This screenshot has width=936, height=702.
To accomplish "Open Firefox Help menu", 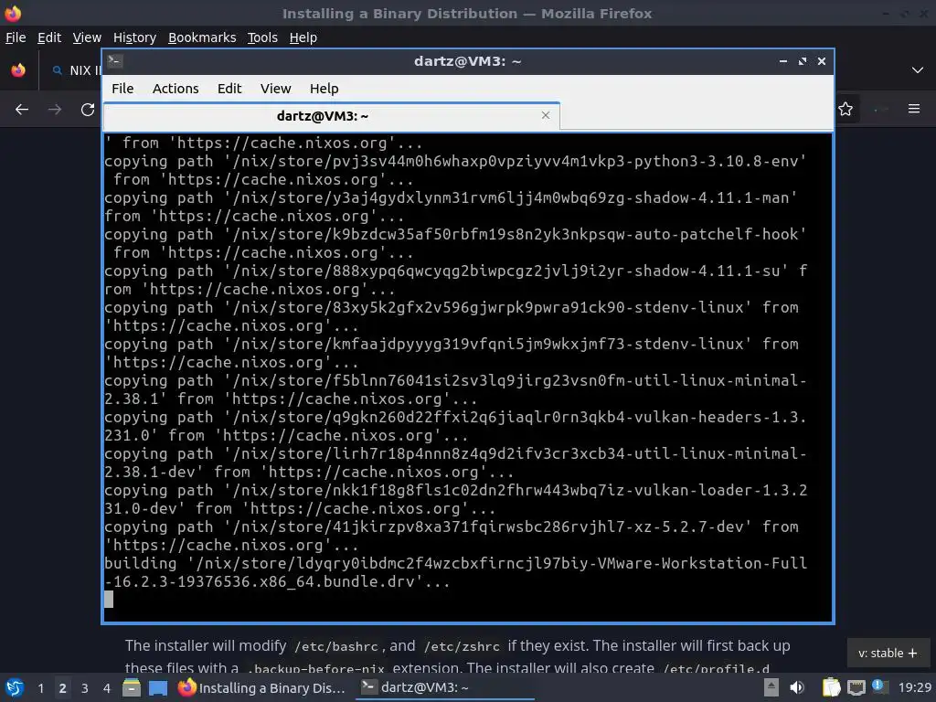I will tap(303, 37).
